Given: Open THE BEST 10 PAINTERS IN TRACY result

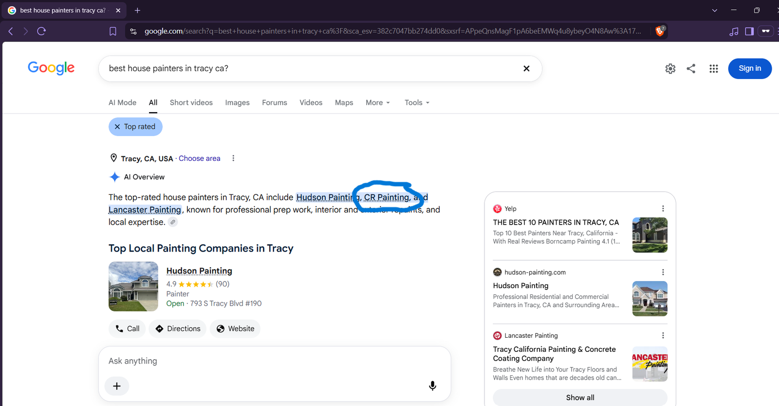Looking at the screenshot, I should coord(556,222).
